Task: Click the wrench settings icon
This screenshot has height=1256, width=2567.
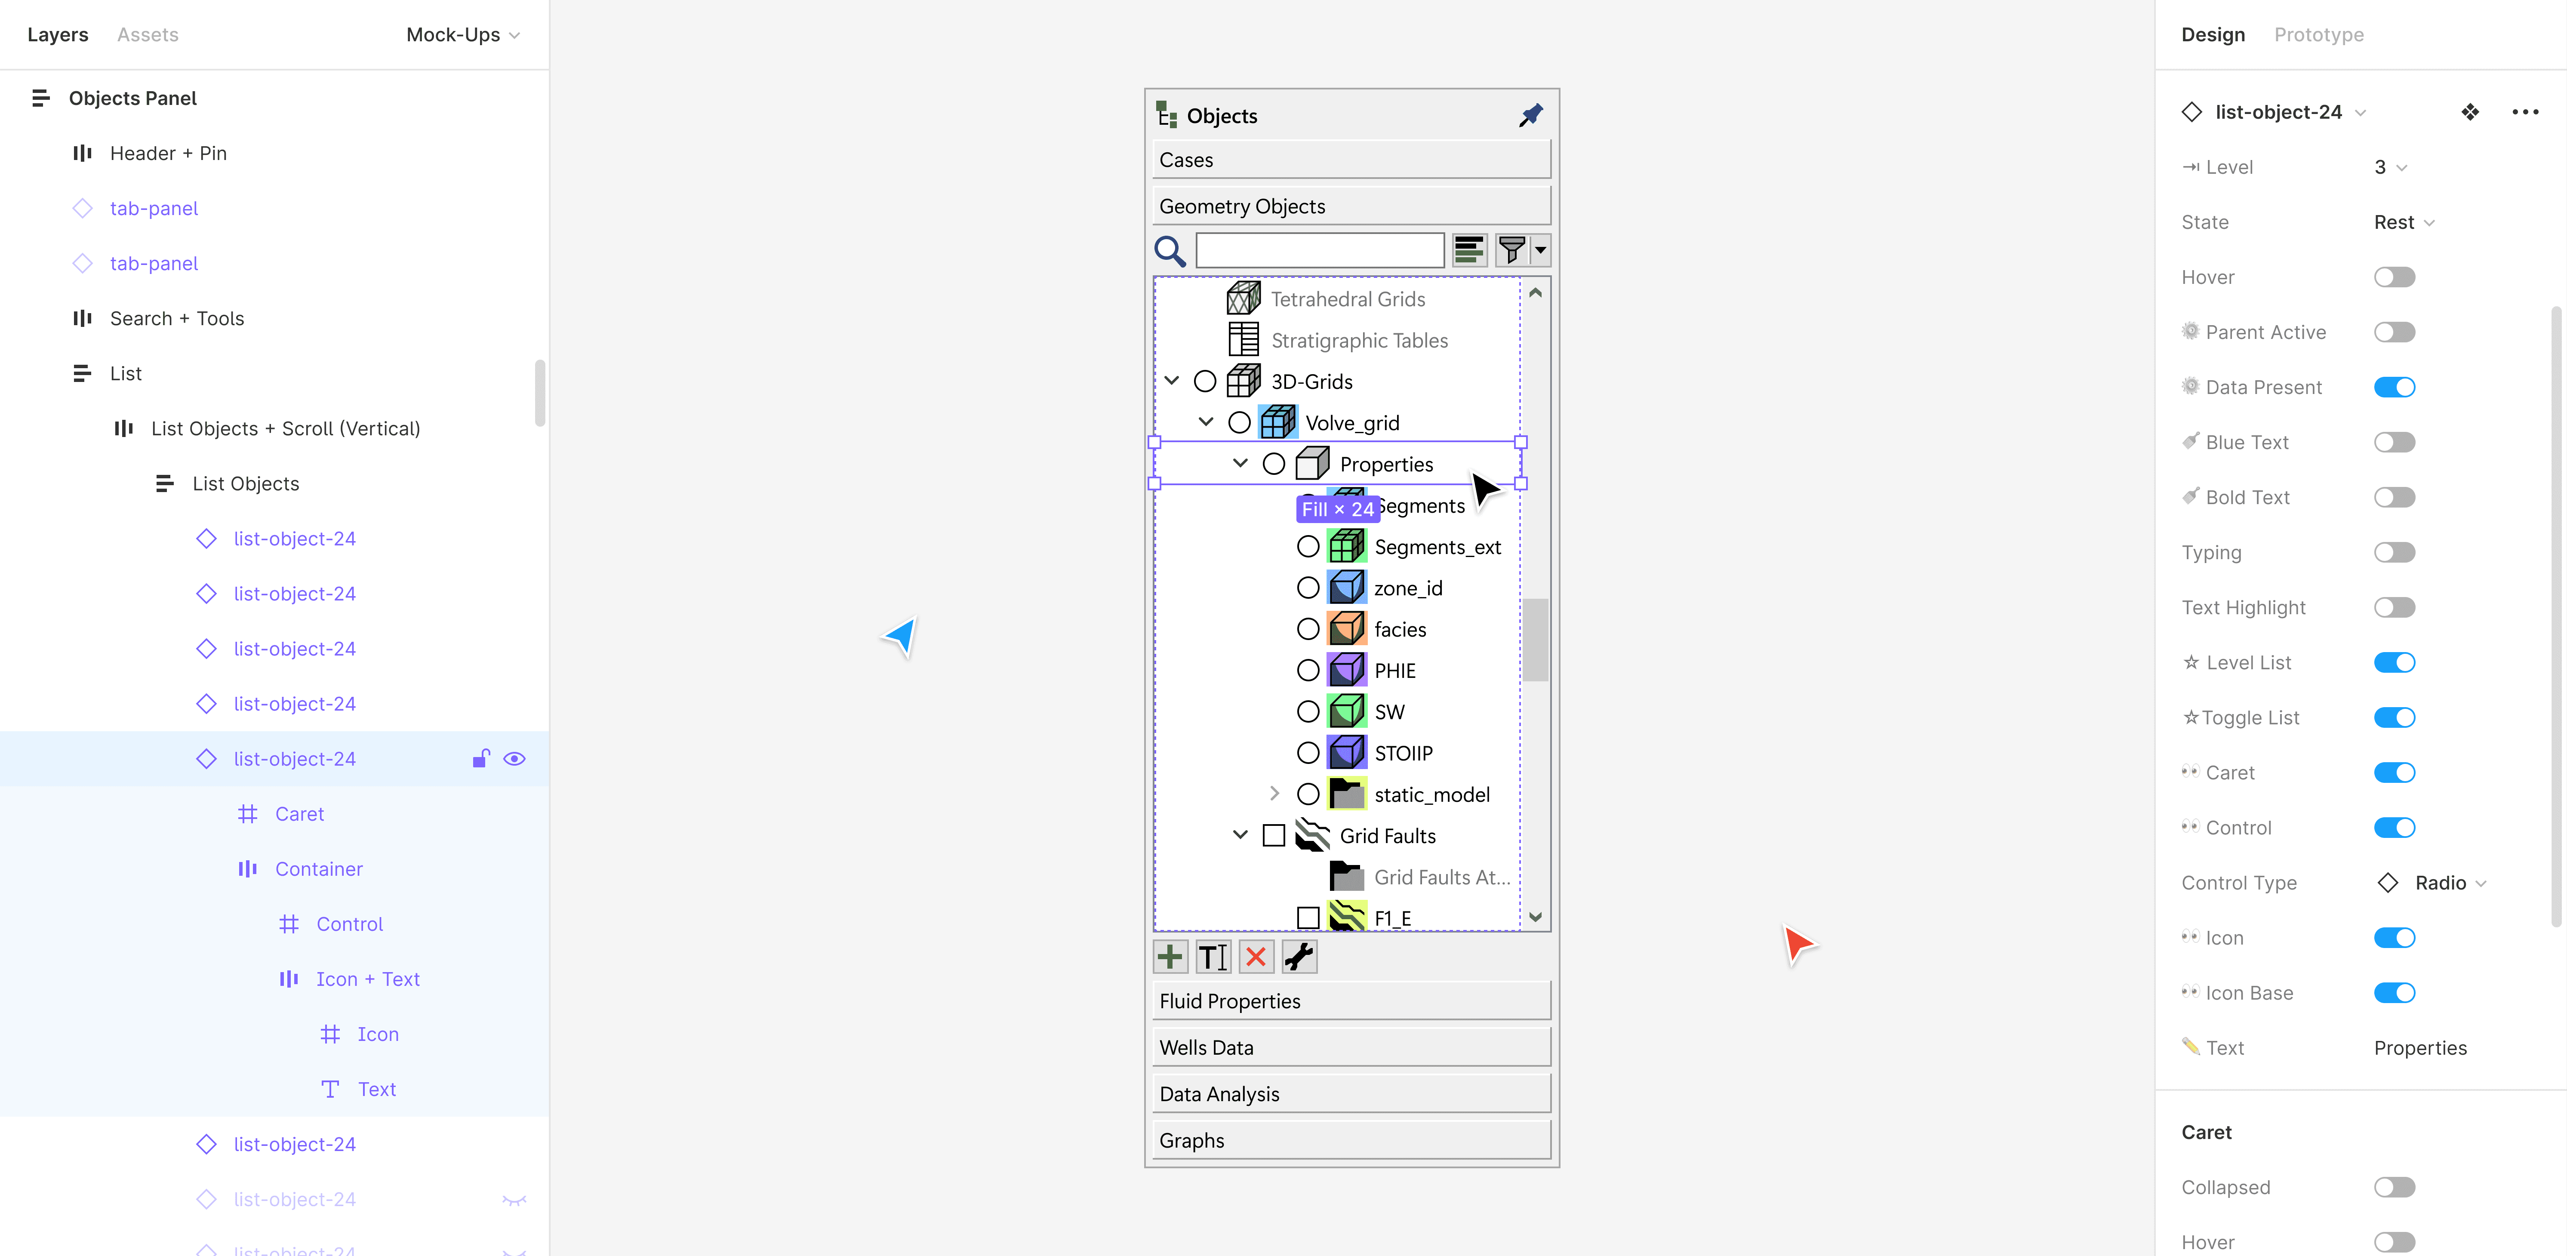Action: [1299, 957]
